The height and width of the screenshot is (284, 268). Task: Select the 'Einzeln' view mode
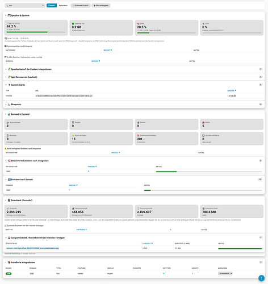coord(52,6)
